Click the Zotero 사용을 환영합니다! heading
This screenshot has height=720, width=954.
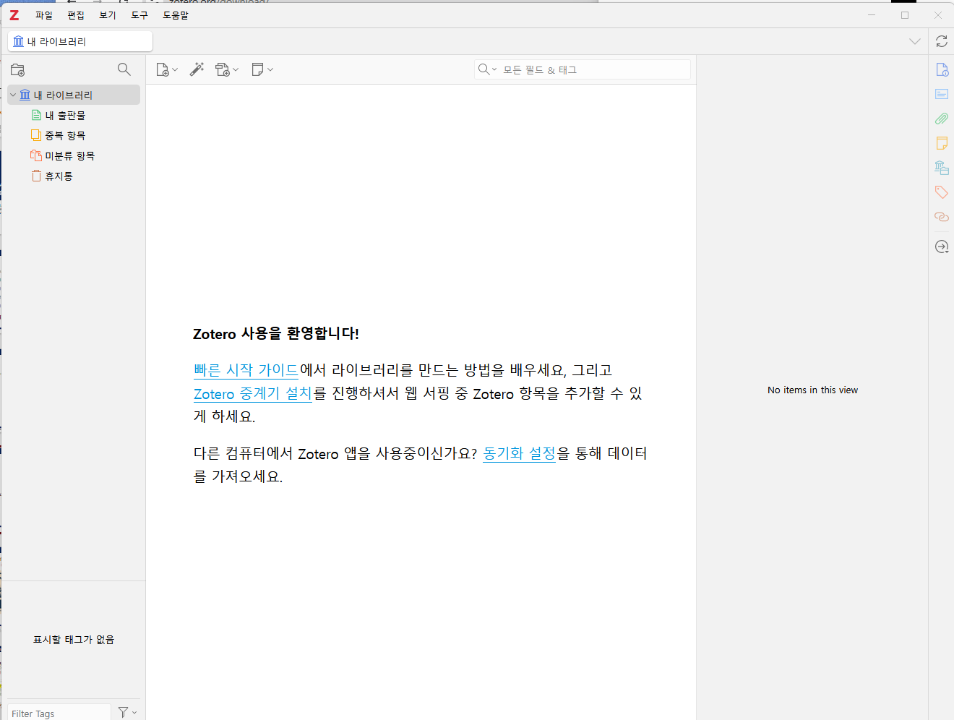(276, 333)
